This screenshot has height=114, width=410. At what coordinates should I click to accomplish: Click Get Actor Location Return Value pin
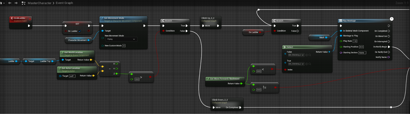(93, 76)
